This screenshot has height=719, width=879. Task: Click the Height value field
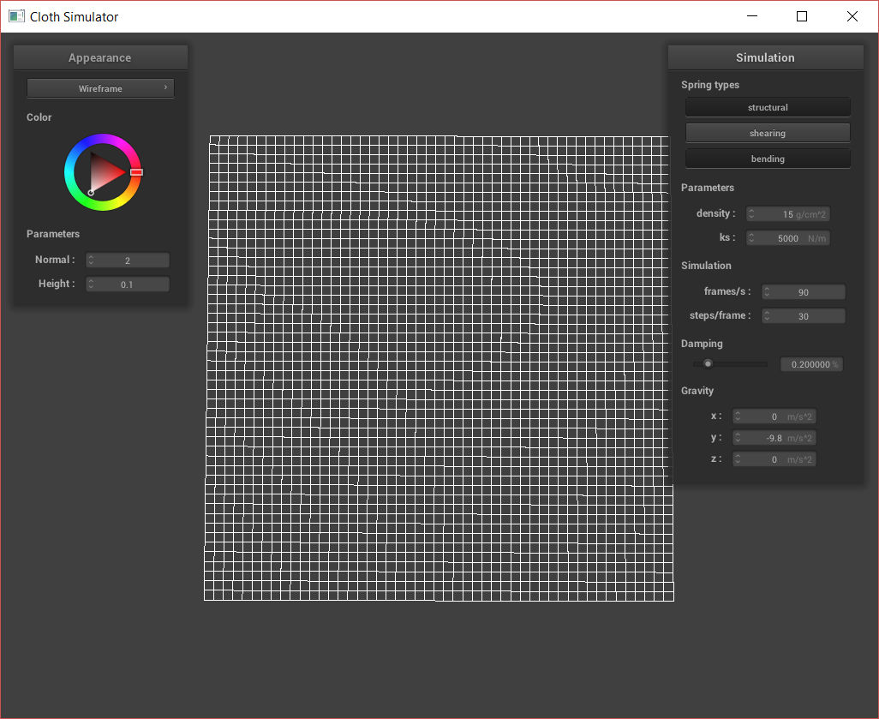point(128,285)
